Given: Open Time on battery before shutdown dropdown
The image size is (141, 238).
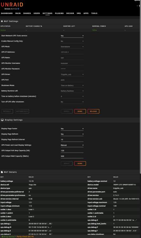Looking at the screenshot, I should point(72,96).
